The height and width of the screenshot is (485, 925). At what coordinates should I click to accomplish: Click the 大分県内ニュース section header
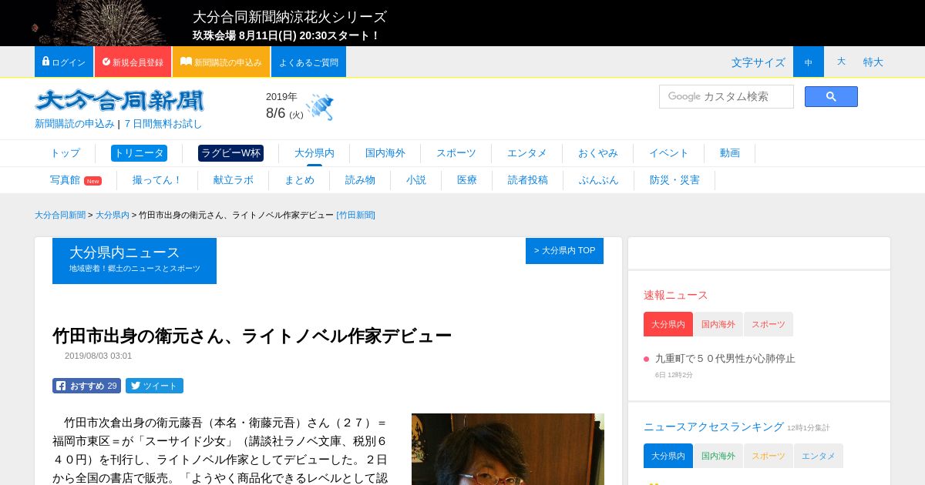click(x=134, y=261)
